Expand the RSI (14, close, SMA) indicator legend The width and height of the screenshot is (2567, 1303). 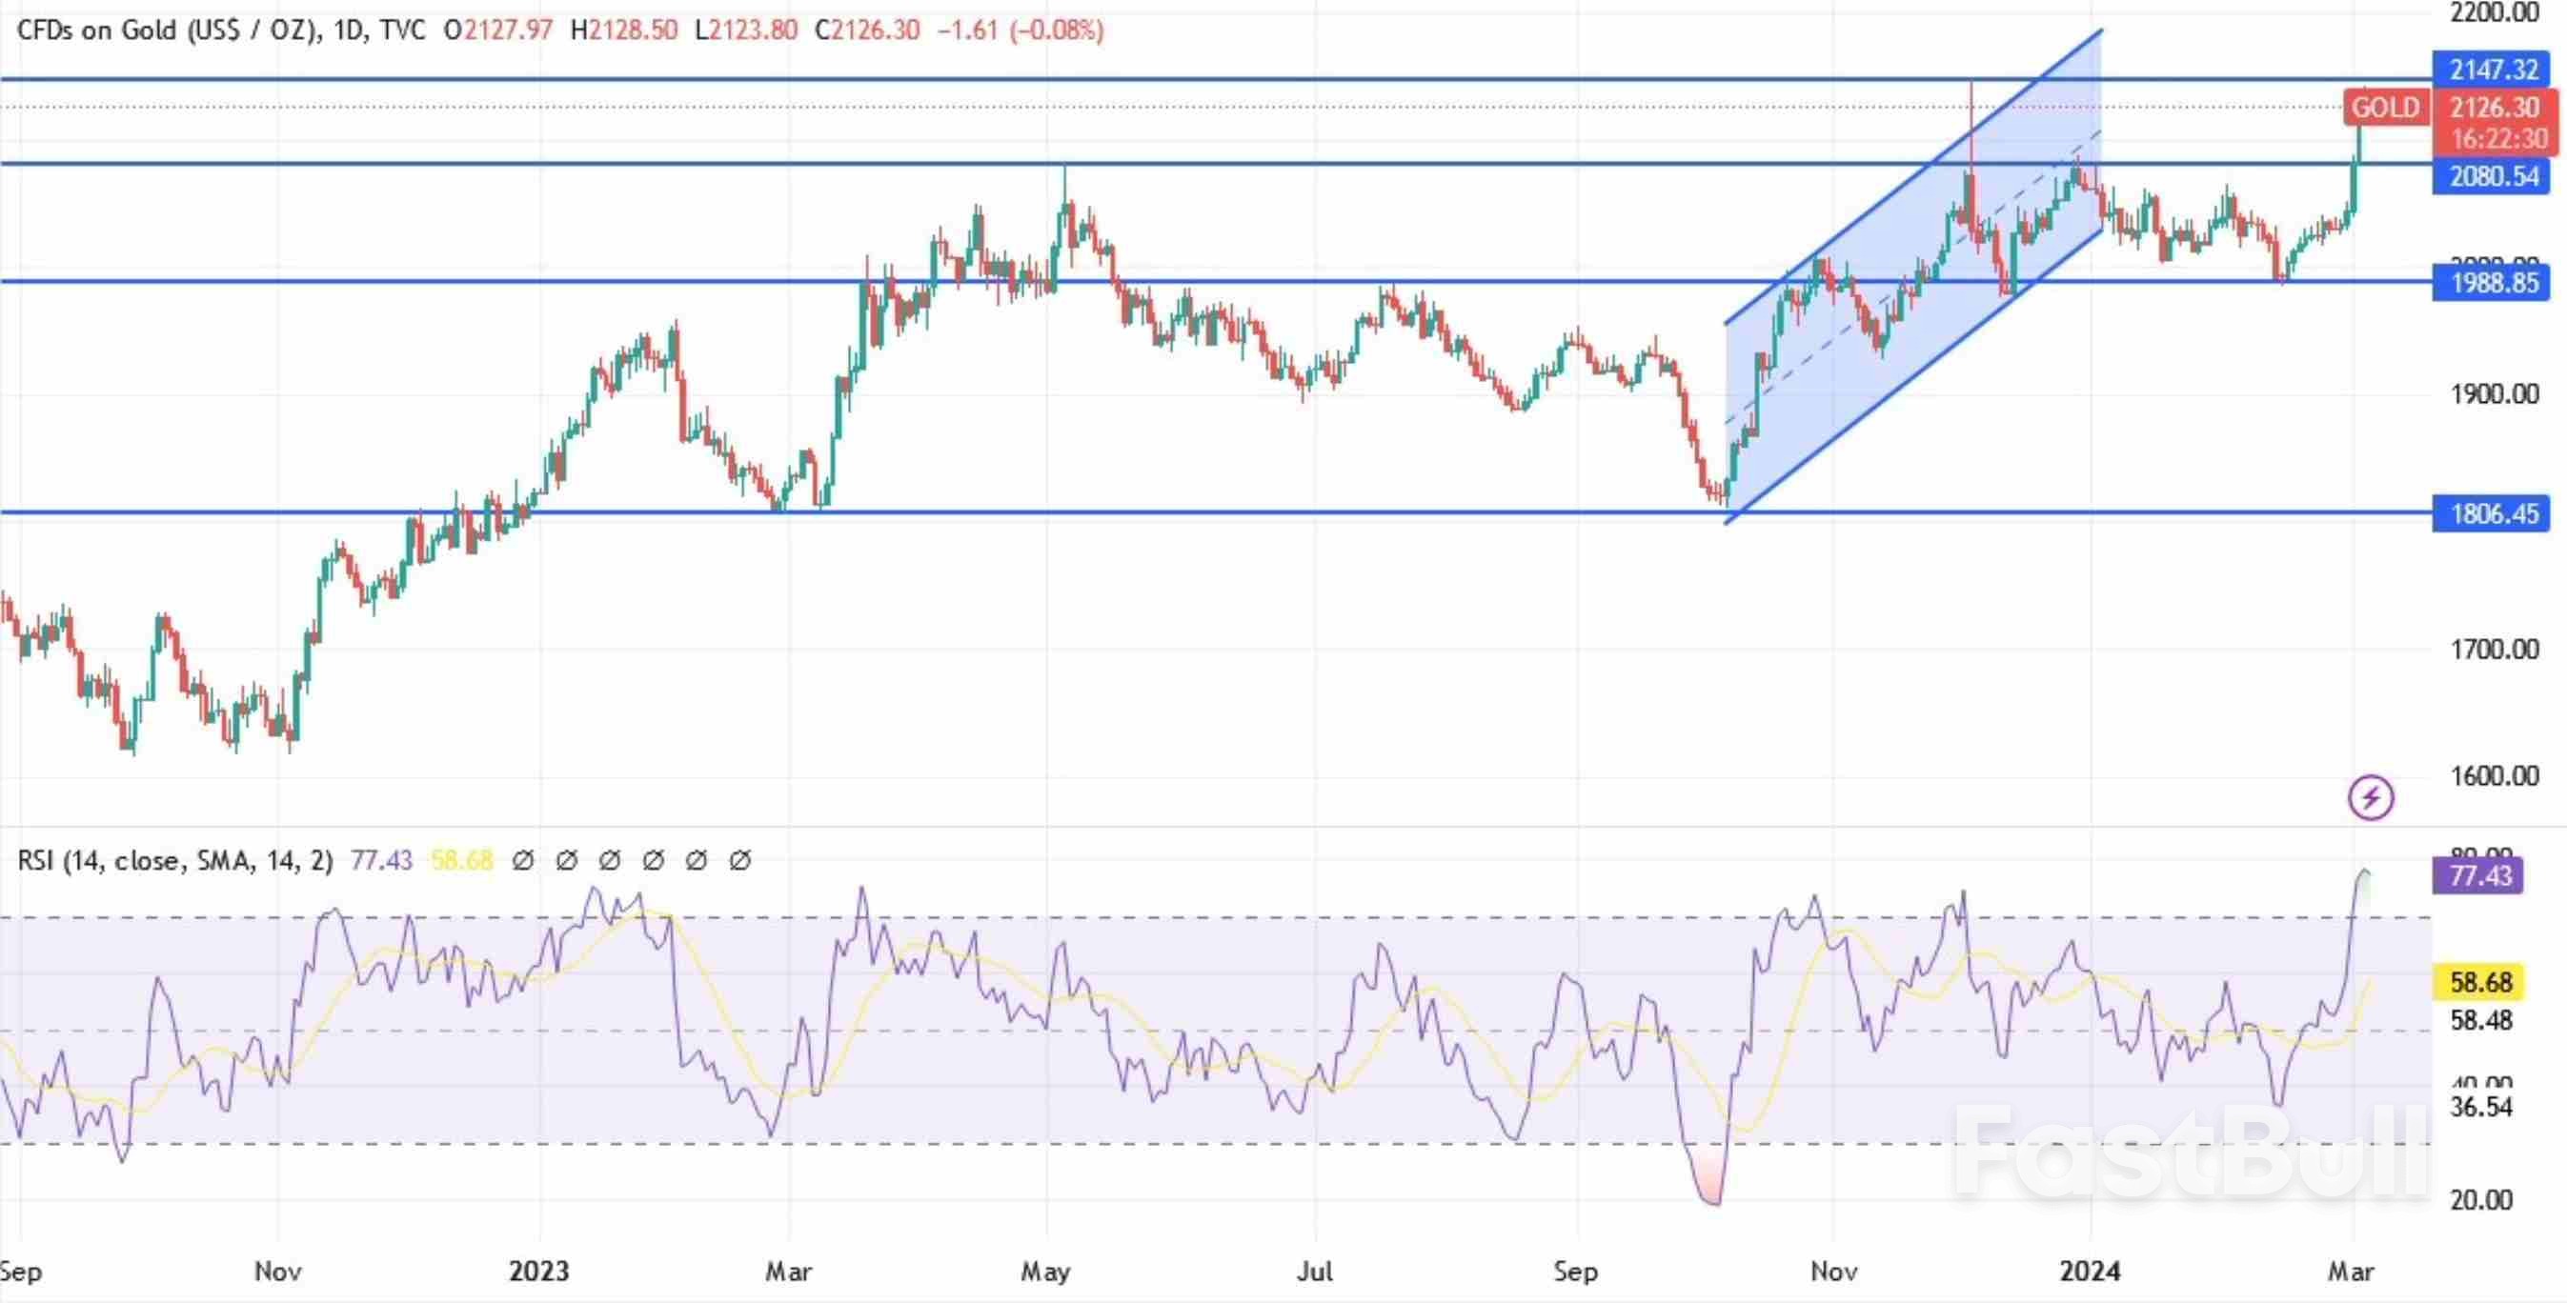(x=174, y=861)
